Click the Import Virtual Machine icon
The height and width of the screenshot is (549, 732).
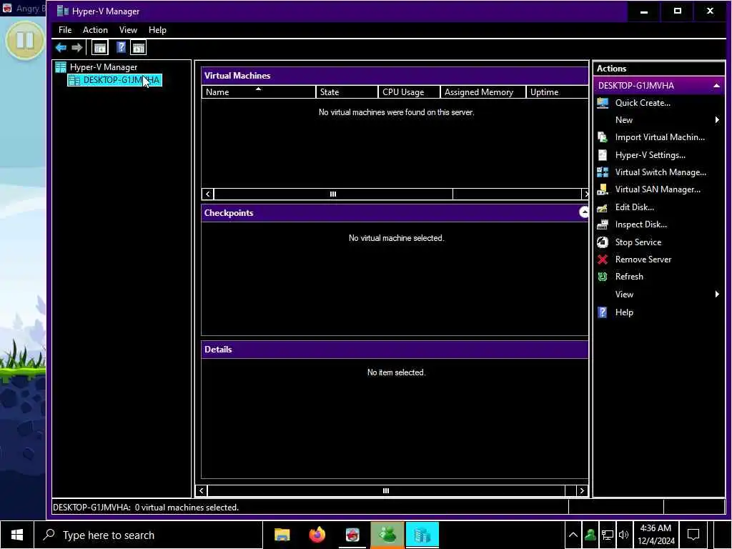pyautogui.click(x=603, y=137)
